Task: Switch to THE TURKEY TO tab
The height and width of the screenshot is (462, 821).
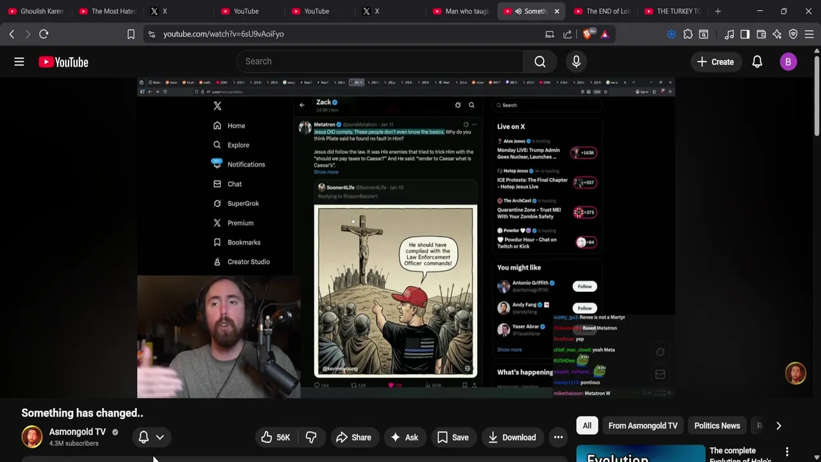Action: tap(673, 11)
